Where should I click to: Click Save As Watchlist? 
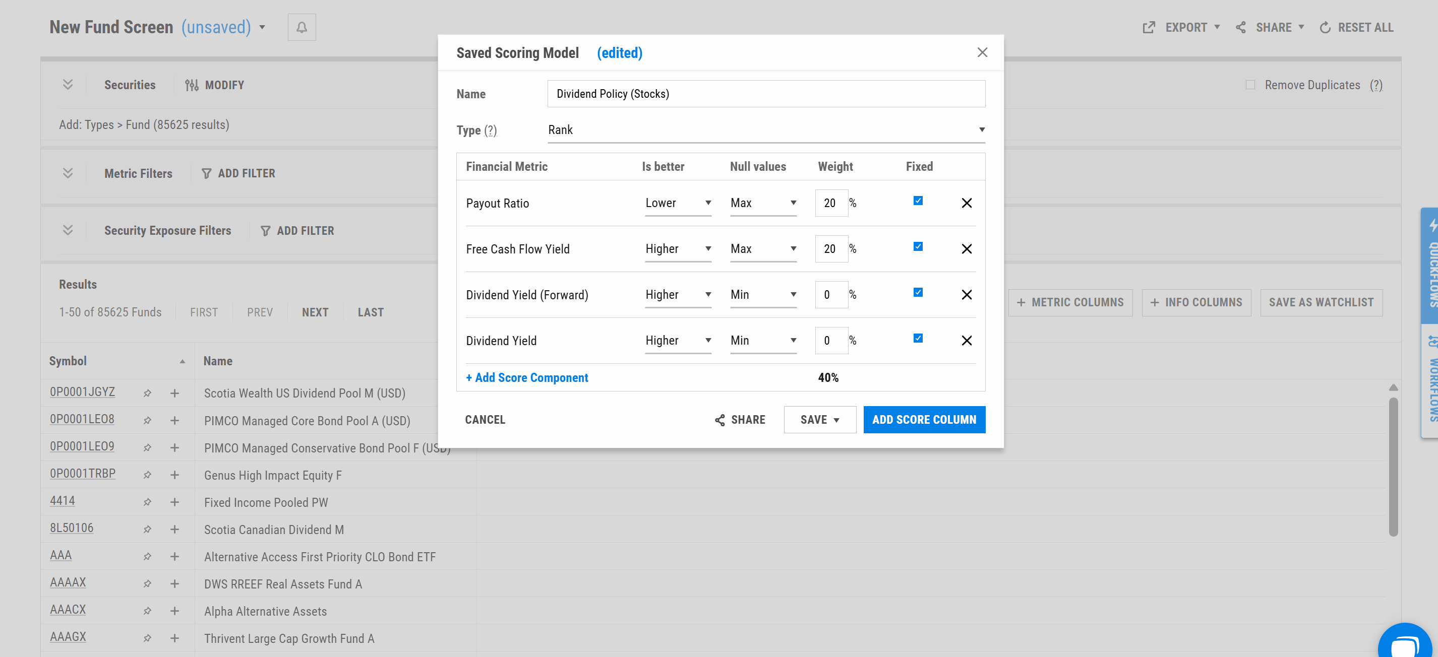click(x=1322, y=302)
